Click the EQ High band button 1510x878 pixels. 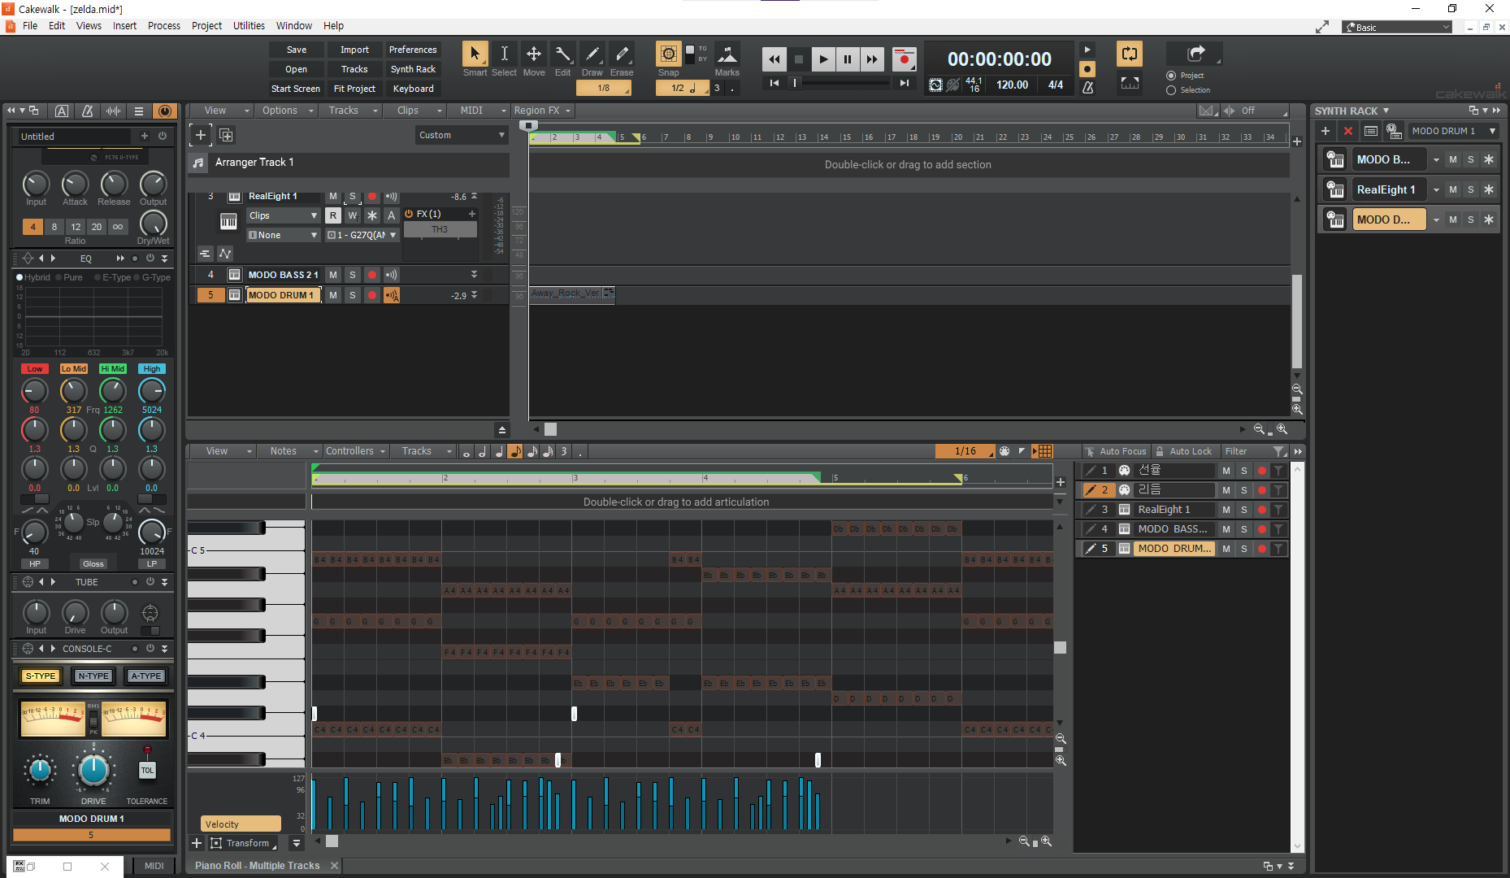point(152,369)
